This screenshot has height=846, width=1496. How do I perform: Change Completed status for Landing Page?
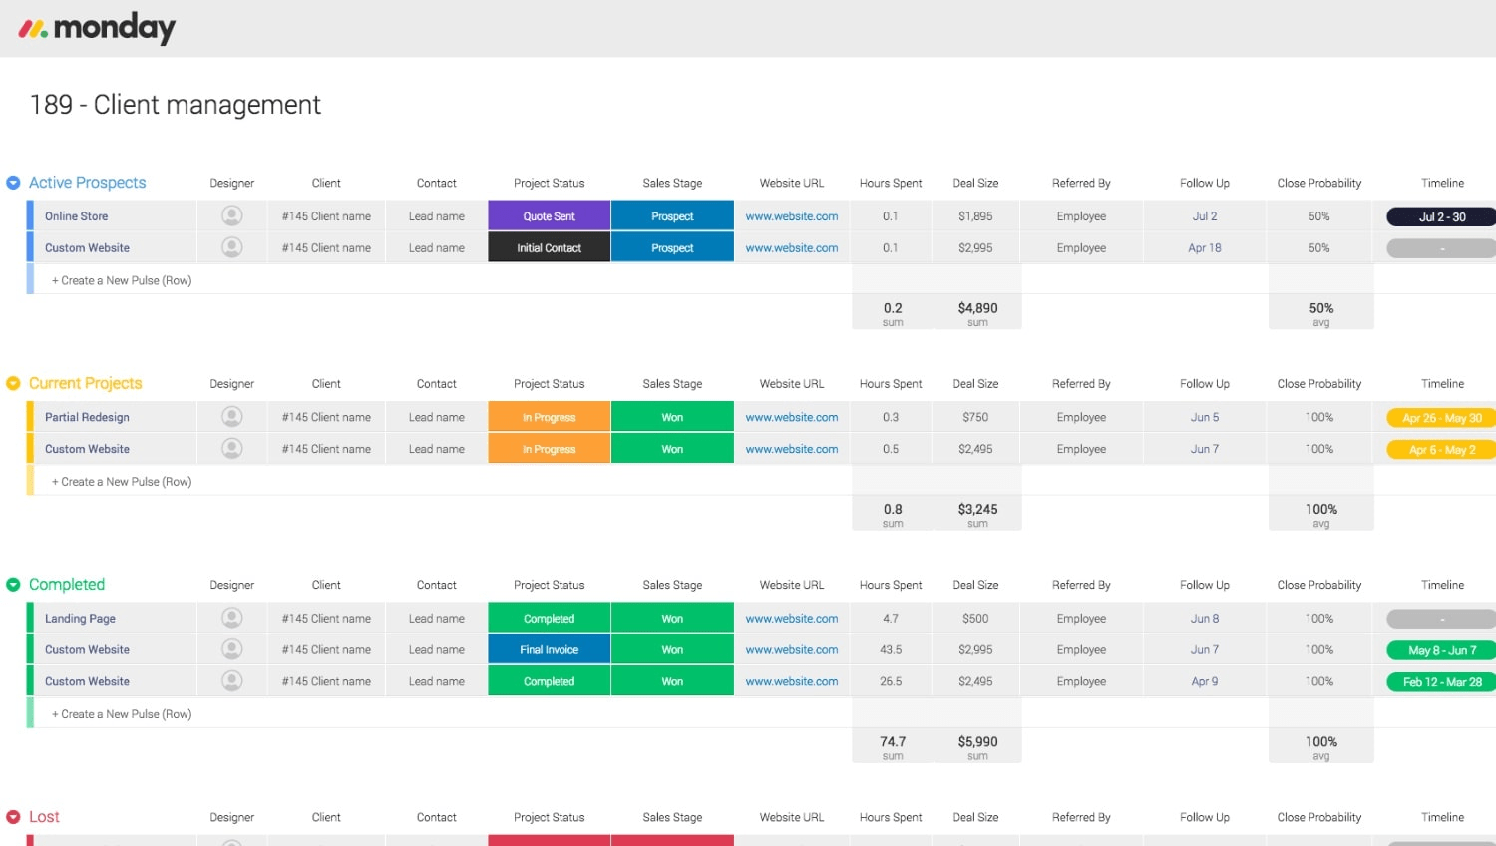(x=549, y=619)
